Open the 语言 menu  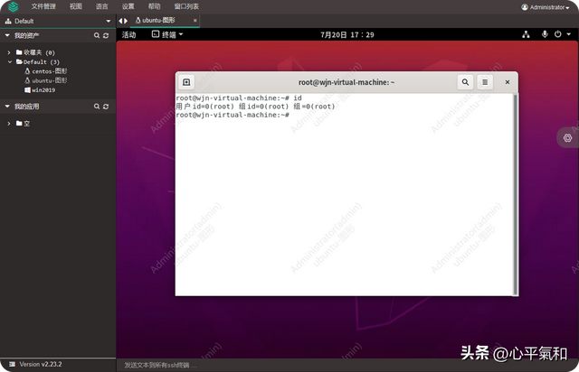point(102,6)
